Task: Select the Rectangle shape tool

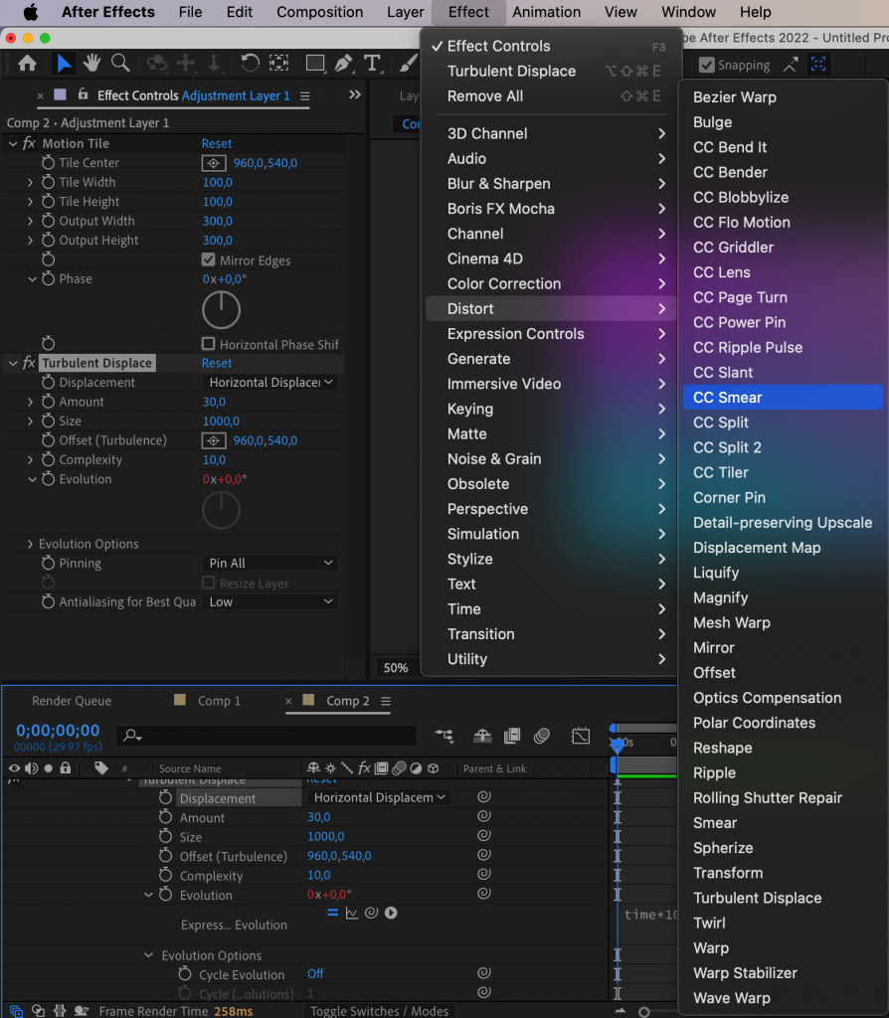Action: [315, 63]
